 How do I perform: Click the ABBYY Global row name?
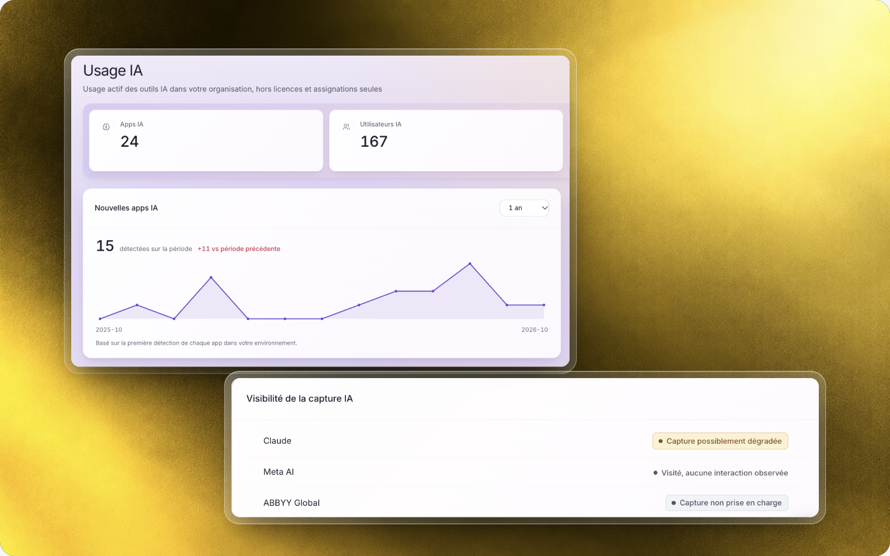pos(291,503)
